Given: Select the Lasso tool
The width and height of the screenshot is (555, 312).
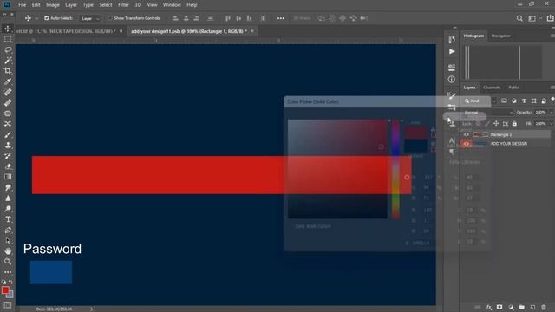Looking at the screenshot, I should point(8,49).
